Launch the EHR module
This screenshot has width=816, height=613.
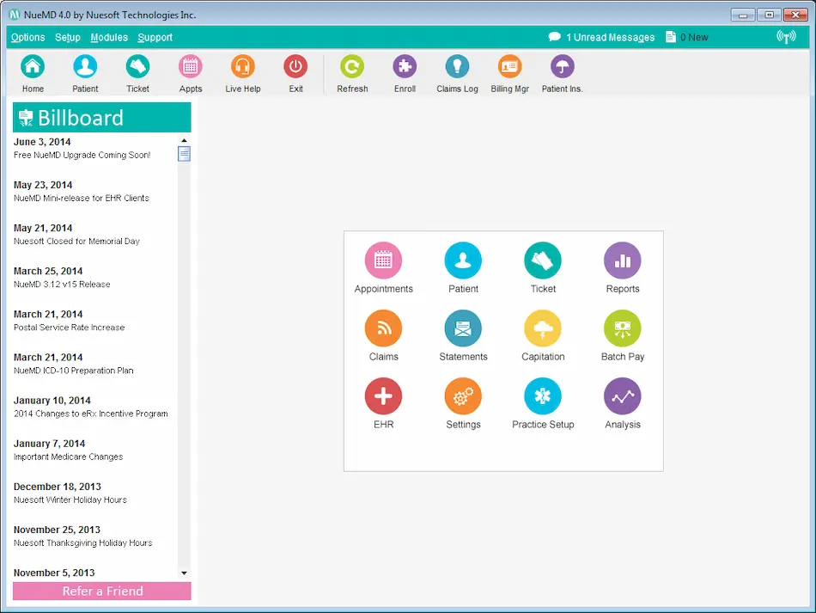(383, 397)
